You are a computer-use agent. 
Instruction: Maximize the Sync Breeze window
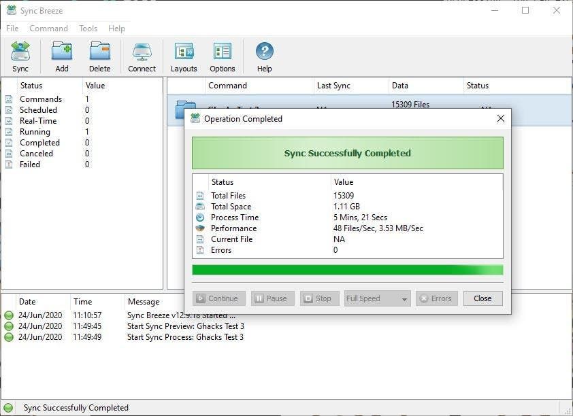click(525, 10)
